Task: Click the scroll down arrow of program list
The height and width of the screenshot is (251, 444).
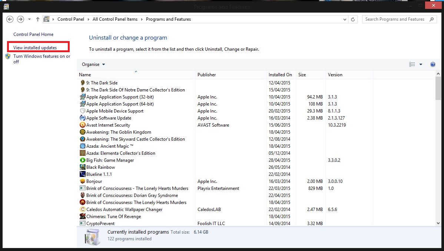Action: pos(438,223)
